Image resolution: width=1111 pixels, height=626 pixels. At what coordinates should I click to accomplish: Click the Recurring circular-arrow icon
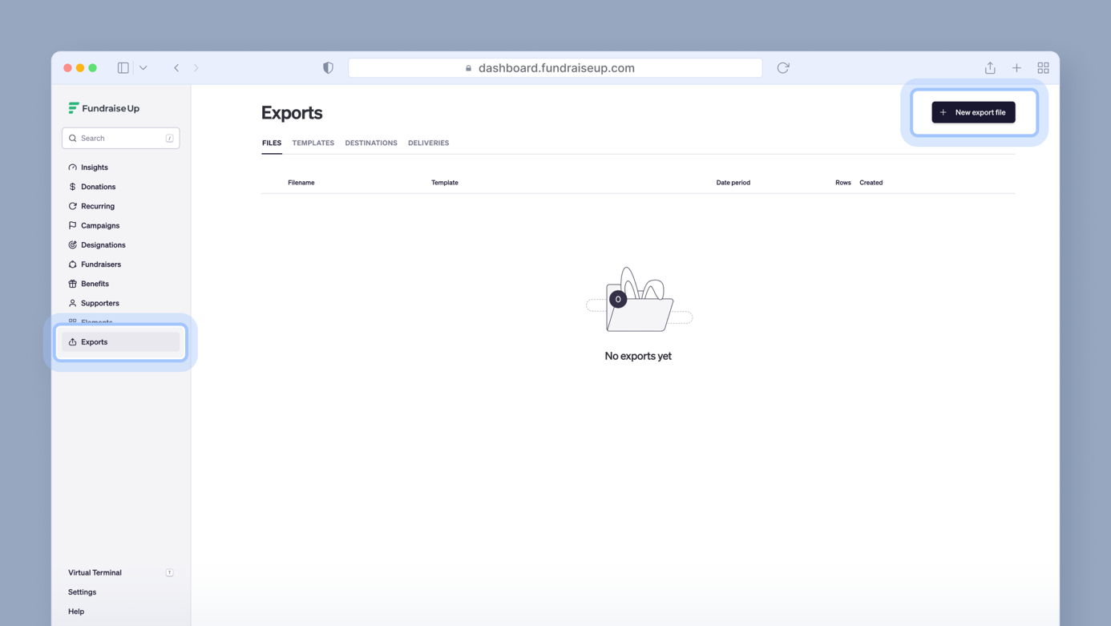73,205
